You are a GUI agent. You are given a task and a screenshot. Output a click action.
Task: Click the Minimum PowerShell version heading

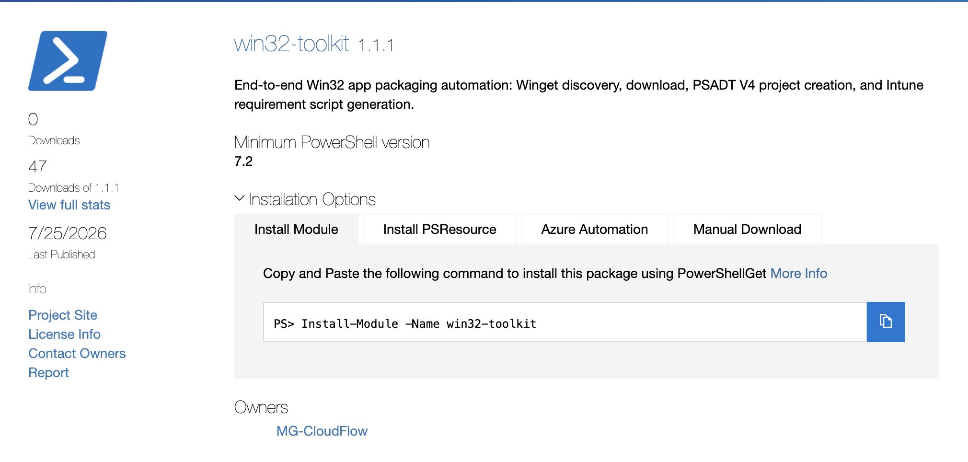[x=332, y=142]
